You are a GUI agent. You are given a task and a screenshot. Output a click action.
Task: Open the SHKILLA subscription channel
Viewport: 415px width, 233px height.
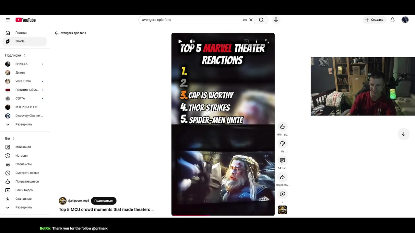coord(25,64)
